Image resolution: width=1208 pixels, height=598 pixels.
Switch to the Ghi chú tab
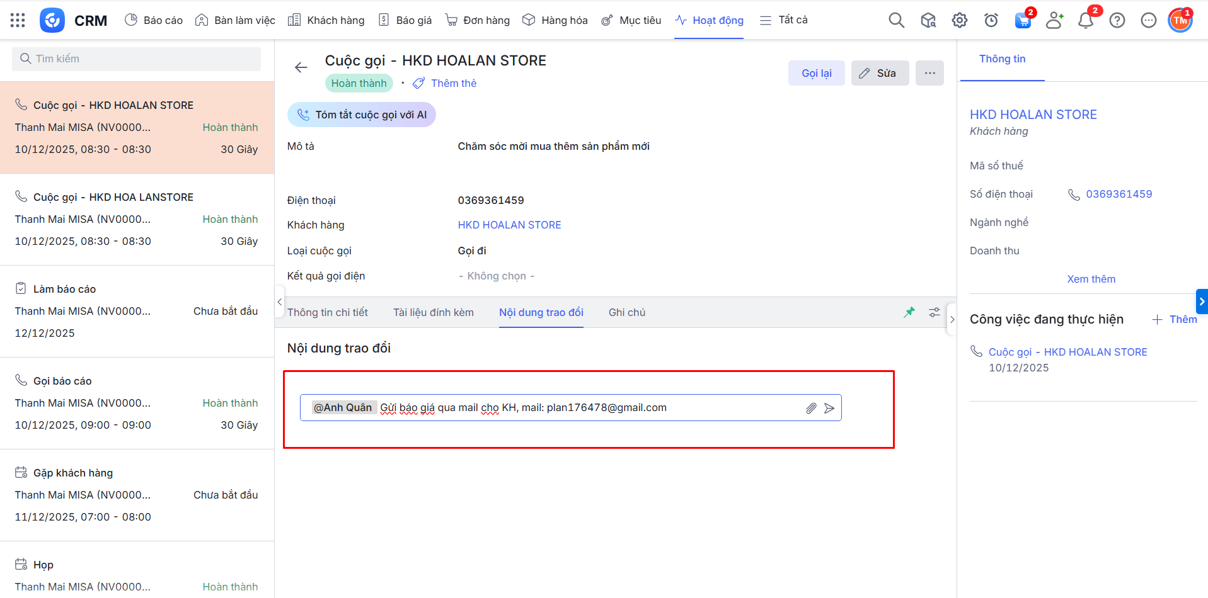click(626, 312)
